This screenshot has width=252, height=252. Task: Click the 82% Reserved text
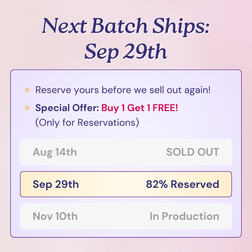(183, 184)
